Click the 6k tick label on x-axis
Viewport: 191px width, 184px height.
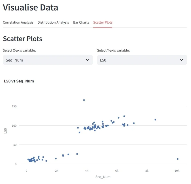coord(117,171)
